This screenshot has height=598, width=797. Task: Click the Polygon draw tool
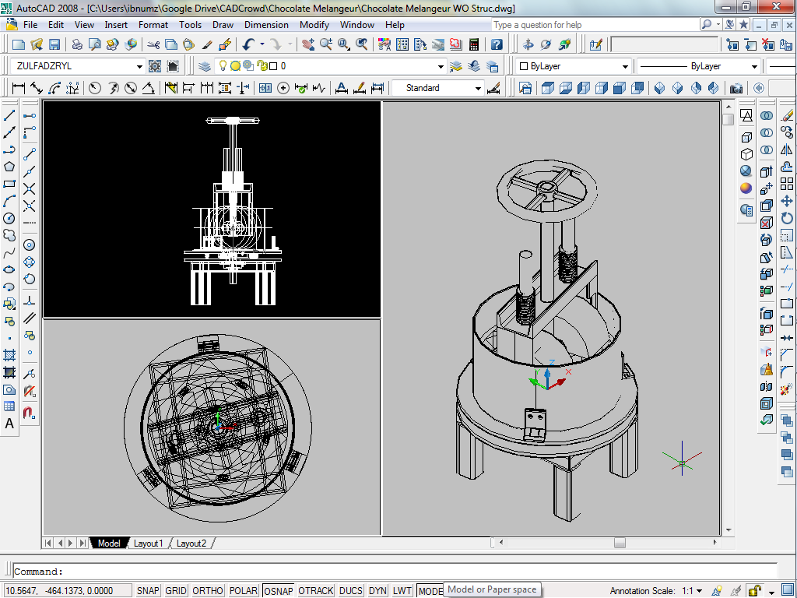click(x=10, y=167)
